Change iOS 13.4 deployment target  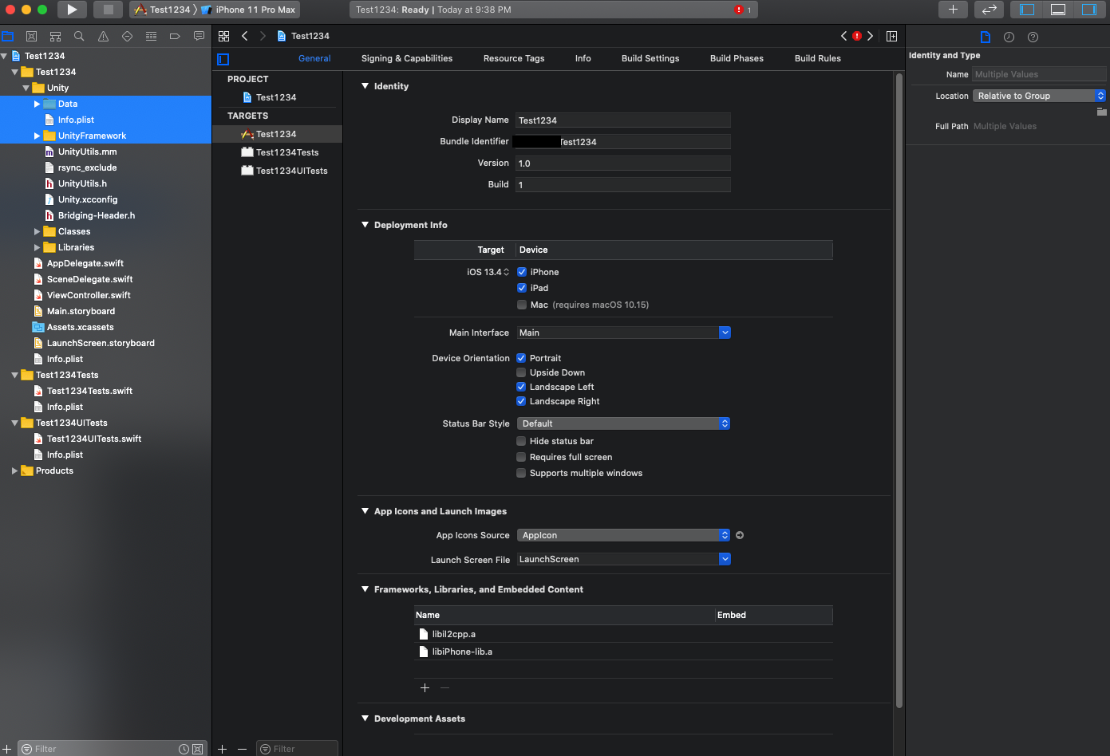pos(488,272)
